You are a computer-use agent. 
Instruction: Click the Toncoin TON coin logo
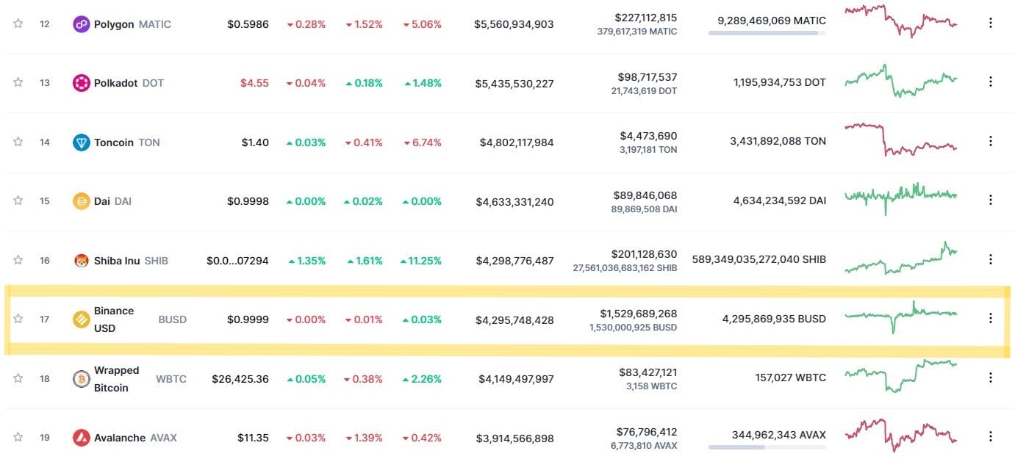pyautogui.click(x=81, y=142)
